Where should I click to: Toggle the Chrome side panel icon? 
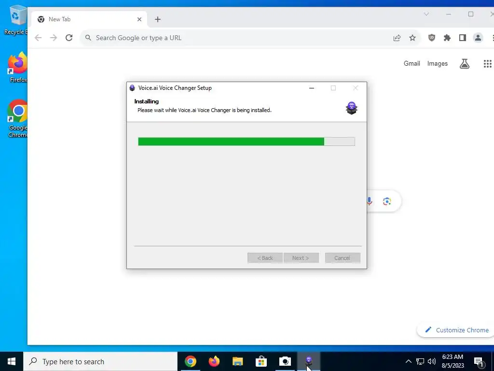pos(463,38)
